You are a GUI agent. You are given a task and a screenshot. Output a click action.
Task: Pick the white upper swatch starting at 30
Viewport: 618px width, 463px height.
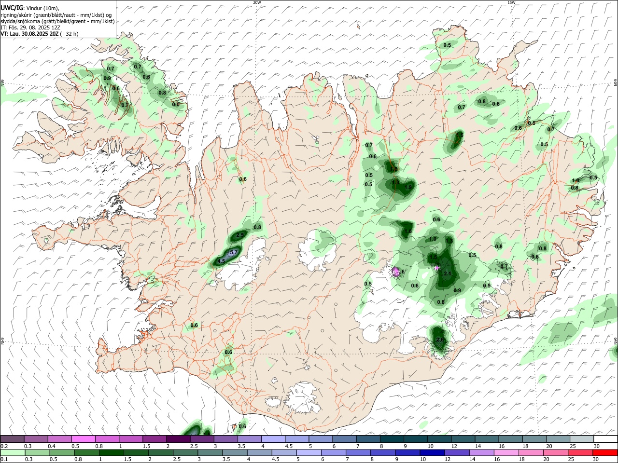click(x=606, y=439)
